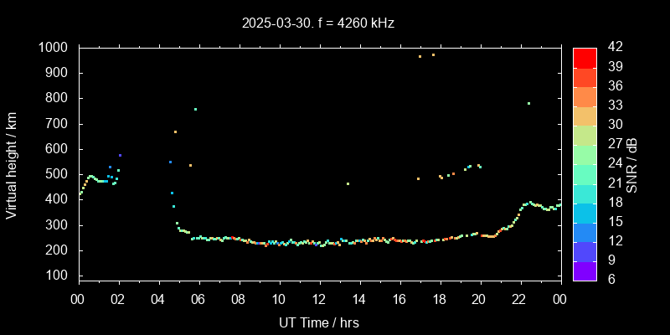
Task: Click the red 39–42 dB colorbar segment
Action: (585, 57)
